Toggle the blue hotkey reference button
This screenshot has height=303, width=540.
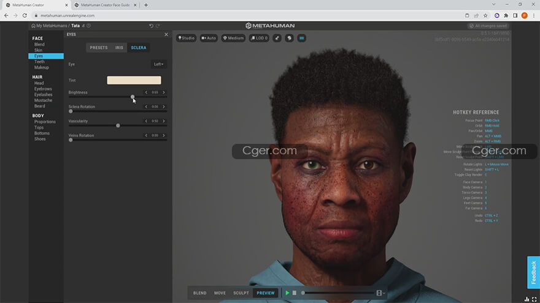coord(301,38)
